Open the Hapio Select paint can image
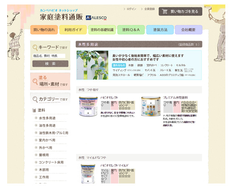The width and height of the screenshot is (232, 188). coord(88,107)
